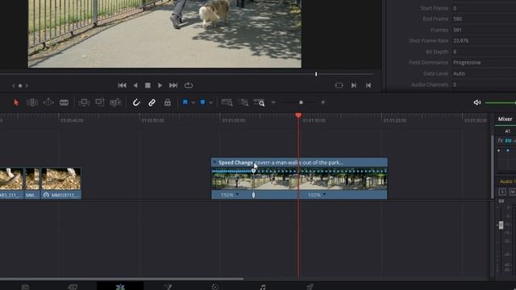Select the narrow MM clip in timeline
The width and height of the screenshot is (516, 290).
pyautogui.click(x=32, y=183)
